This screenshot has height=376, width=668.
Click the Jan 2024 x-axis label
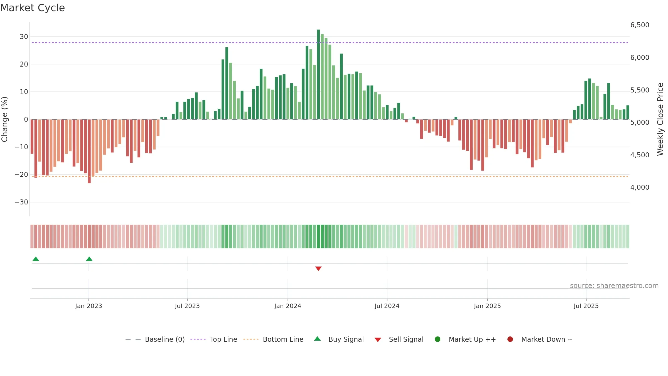pos(288,306)
